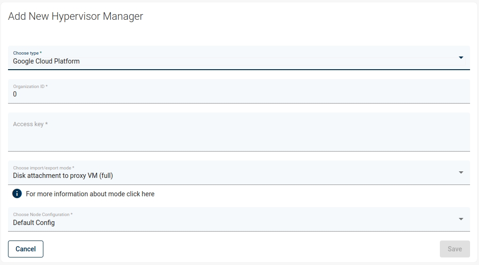
Task: Click the Save button
Action: 454,249
